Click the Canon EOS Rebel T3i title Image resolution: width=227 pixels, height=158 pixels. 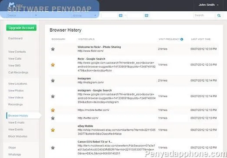[95, 142]
